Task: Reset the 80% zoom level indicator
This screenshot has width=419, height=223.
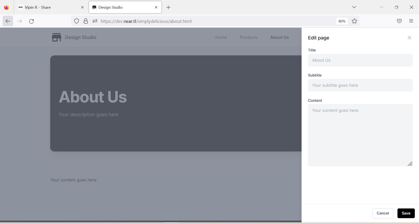Action: (342, 21)
